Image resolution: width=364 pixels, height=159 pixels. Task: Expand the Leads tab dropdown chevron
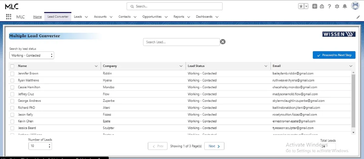click(x=86, y=17)
